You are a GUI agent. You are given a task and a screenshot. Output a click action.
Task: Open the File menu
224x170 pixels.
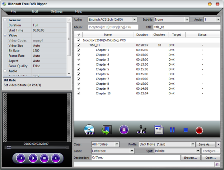(13, 12)
